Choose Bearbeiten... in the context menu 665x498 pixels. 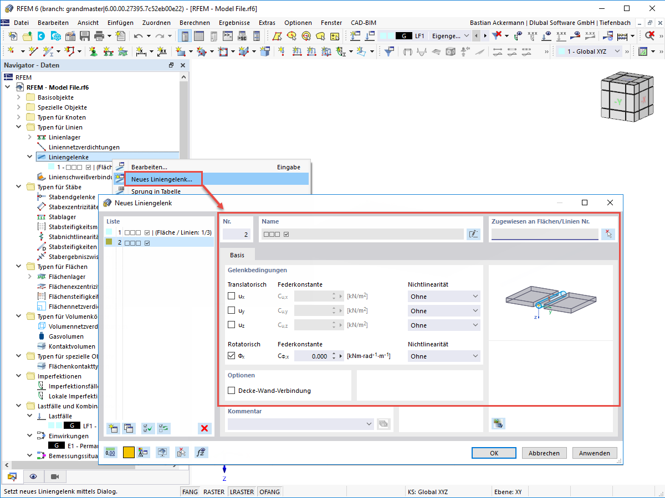[x=211, y=167]
